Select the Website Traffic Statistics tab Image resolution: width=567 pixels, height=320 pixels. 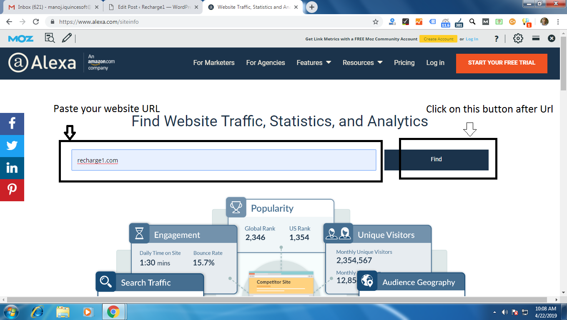252,7
